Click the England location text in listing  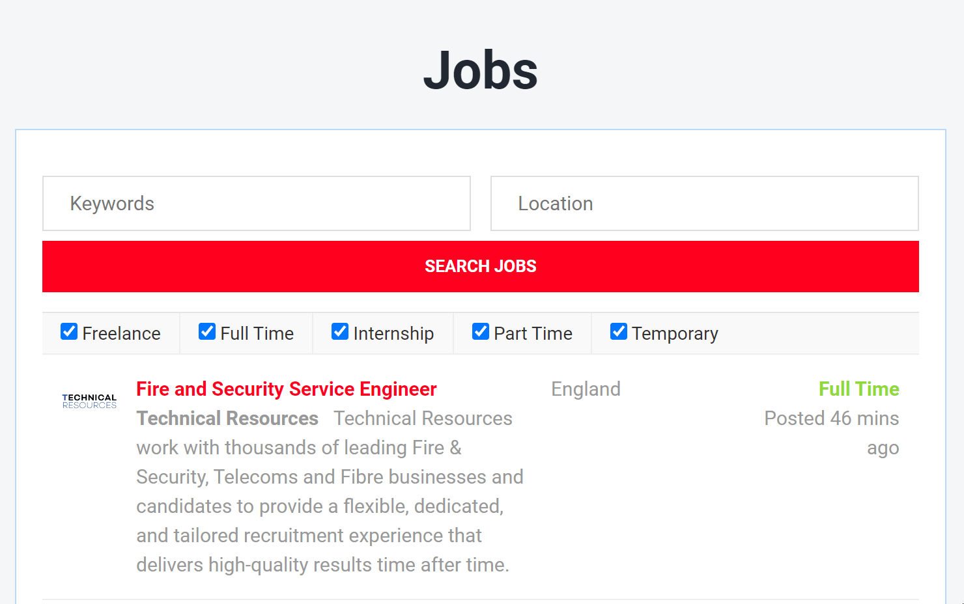point(586,389)
